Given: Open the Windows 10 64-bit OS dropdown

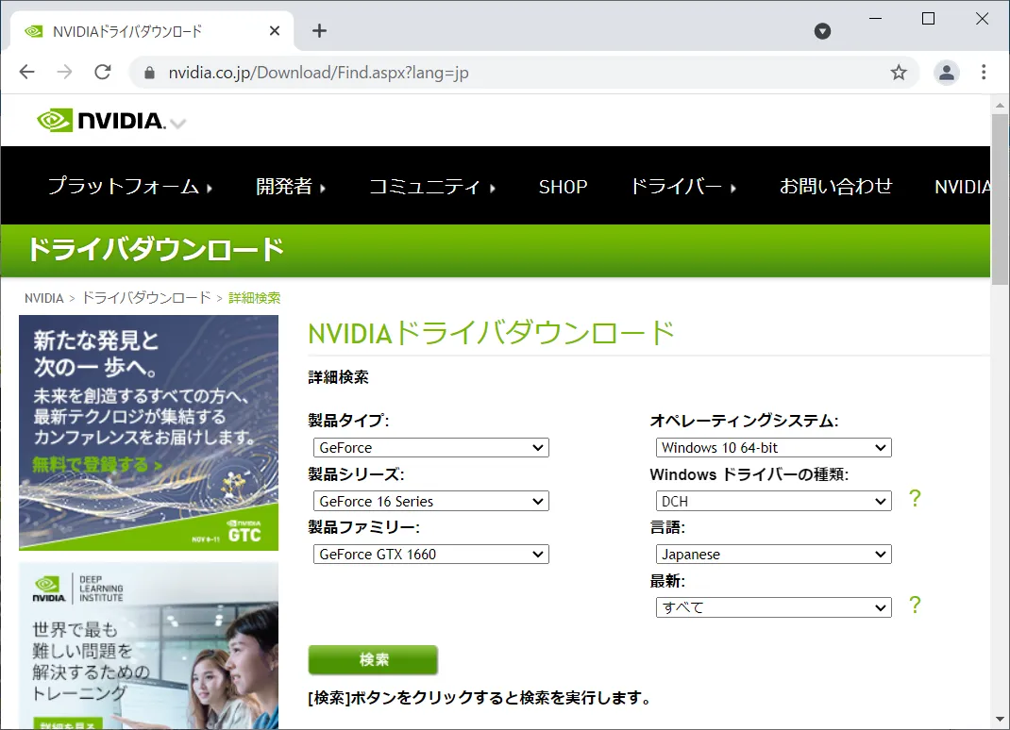Looking at the screenshot, I should (774, 447).
